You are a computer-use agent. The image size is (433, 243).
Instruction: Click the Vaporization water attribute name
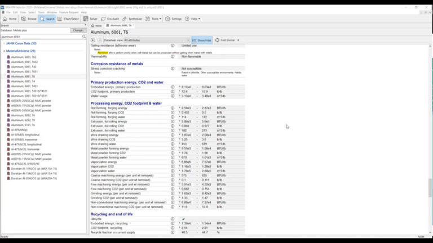tap(103, 171)
